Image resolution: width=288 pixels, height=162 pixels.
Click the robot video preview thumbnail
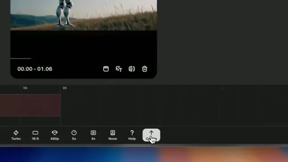point(84,15)
